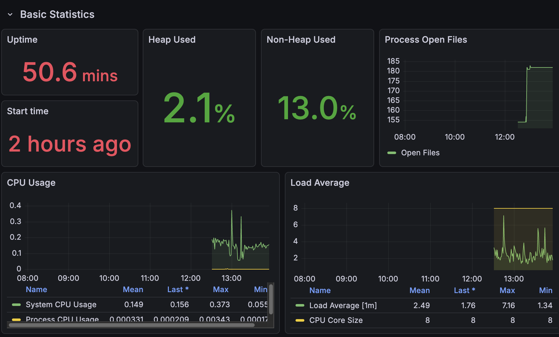Click the Basic Statistics row title

tap(57, 14)
